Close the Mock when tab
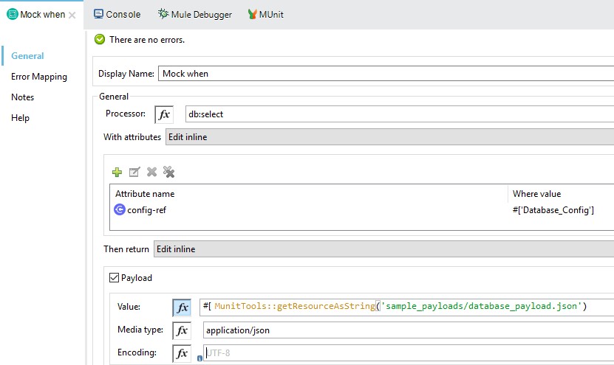Viewport: 614px width, 365px height. point(72,15)
